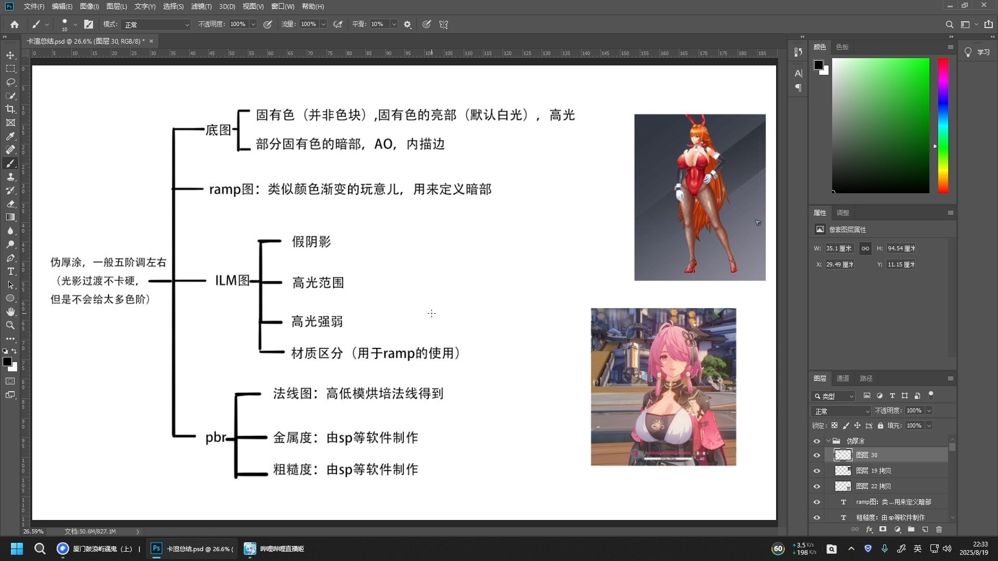This screenshot has height=561, width=998.
Task: Open 哔哩哔哩直播姬 from taskbar
Action: coord(274,549)
